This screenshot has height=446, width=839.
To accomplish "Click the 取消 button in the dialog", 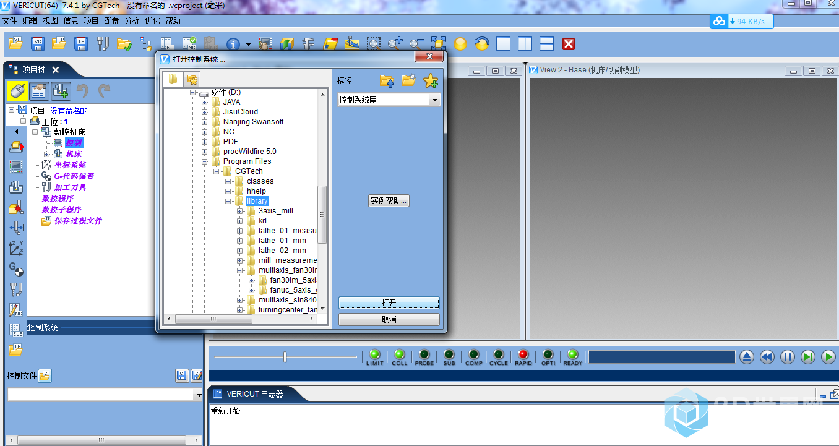I will 389,320.
